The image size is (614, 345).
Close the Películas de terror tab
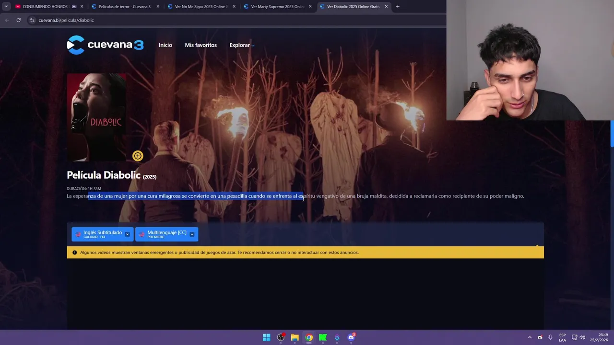click(158, 7)
